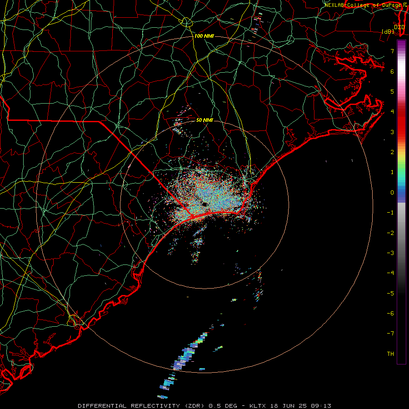Image resolution: width=409 pixels, height=409 pixels.
Task: Click the black radar site dot at center
Action: click(205, 204)
